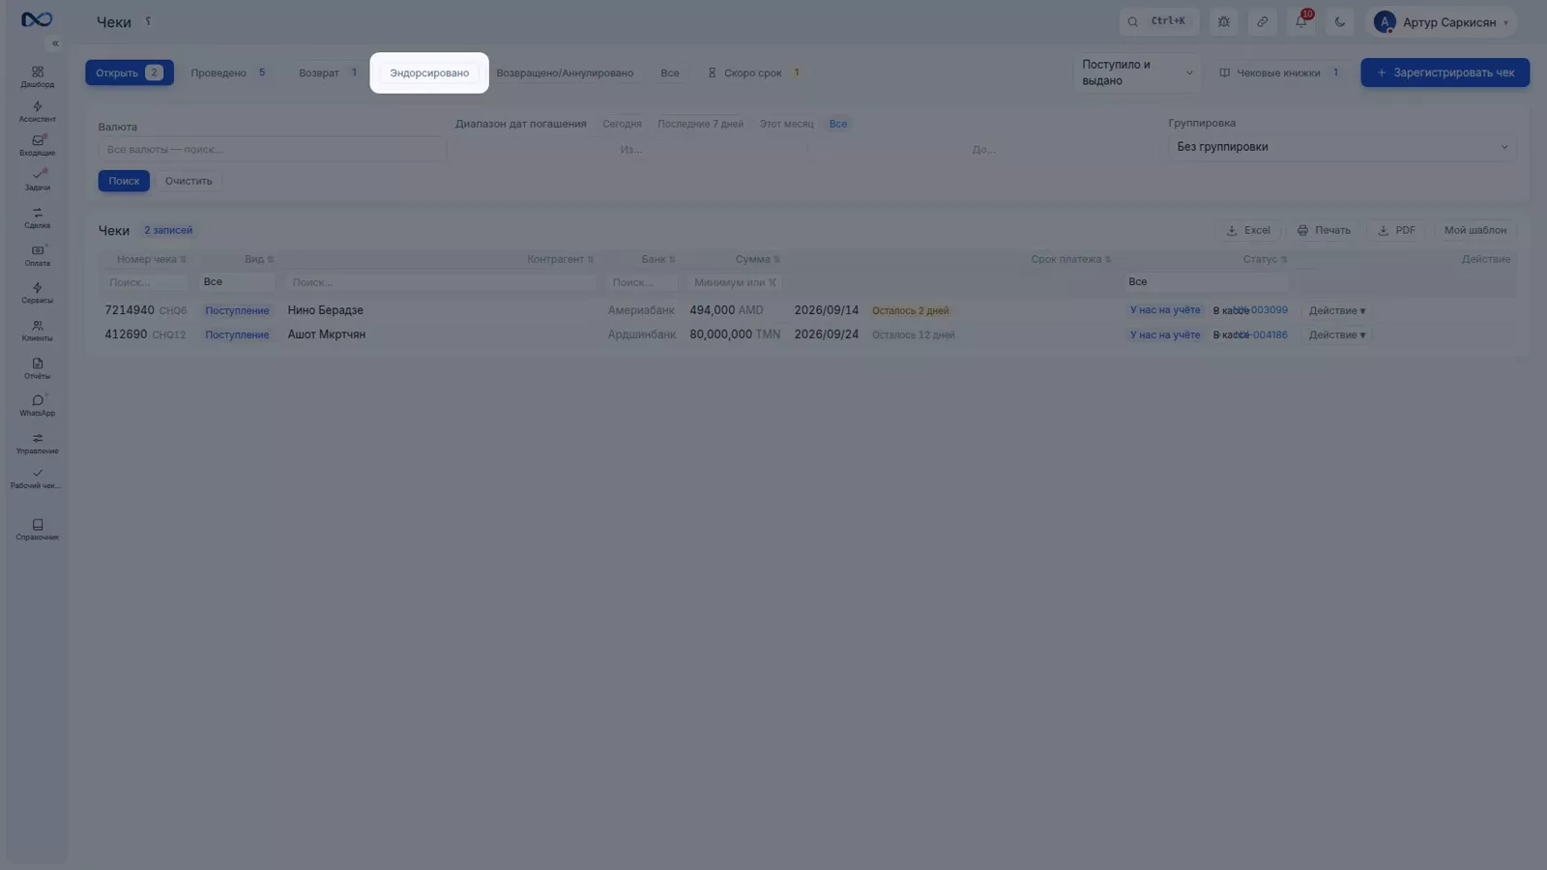Expand the Поступило и выдано dropdown
The image size is (1547, 870).
(x=1137, y=72)
